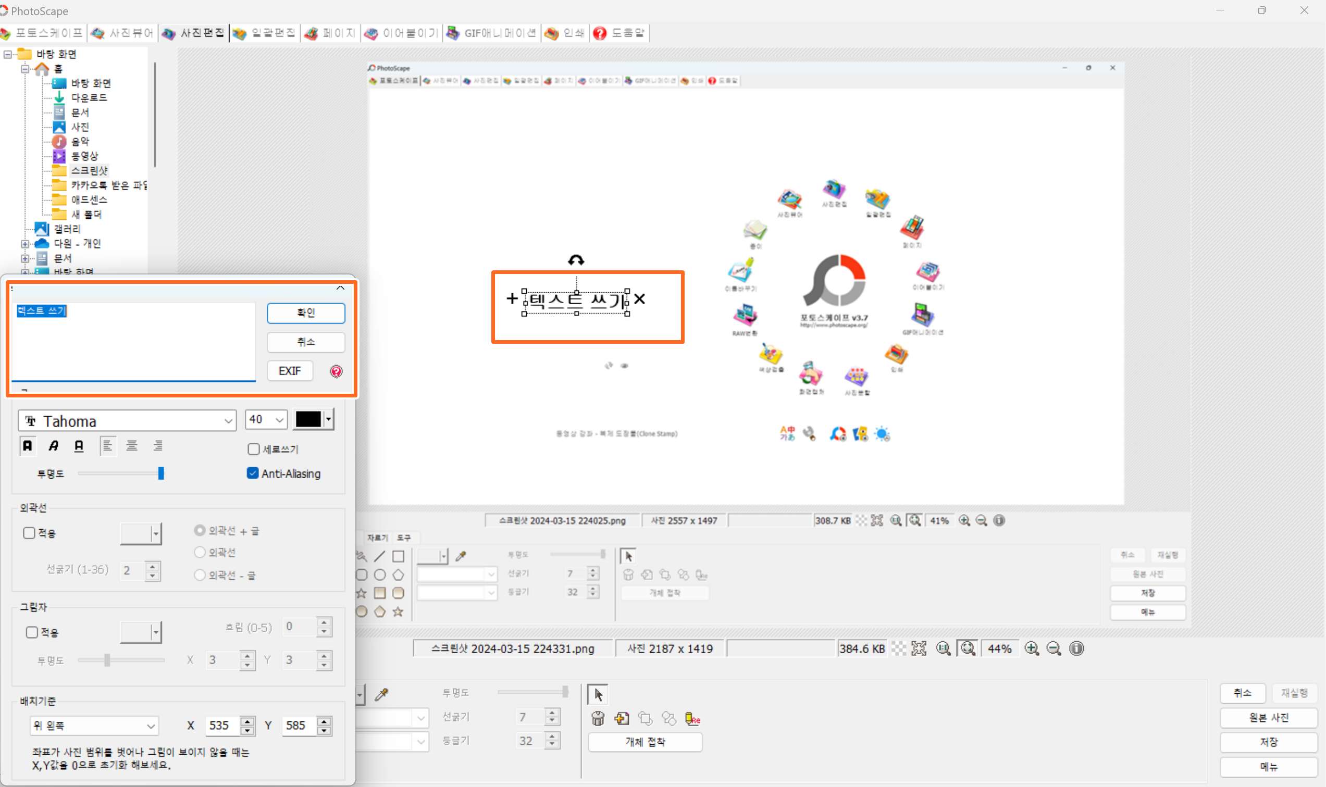Click the eyedropper color picker icon
The height and width of the screenshot is (787, 1326).
pos(381,695)
